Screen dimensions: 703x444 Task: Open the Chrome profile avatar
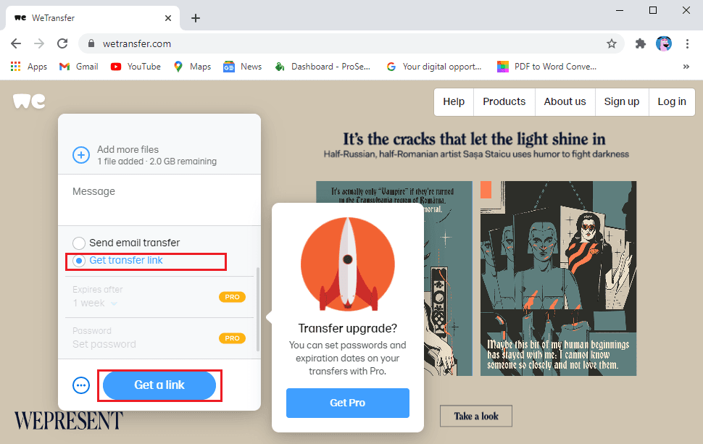point(664,43)
